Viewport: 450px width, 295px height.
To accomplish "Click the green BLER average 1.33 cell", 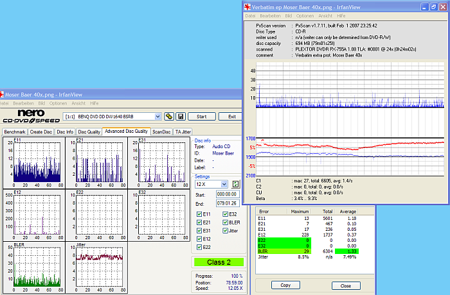I will [x=346, y=251].
